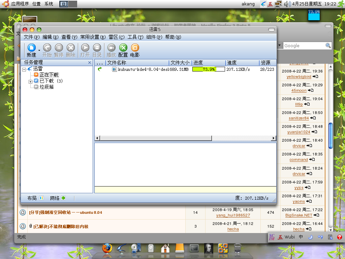Open the 编辑(E) menu
Viewport: 345px width, 259px height.
point(51,37)
